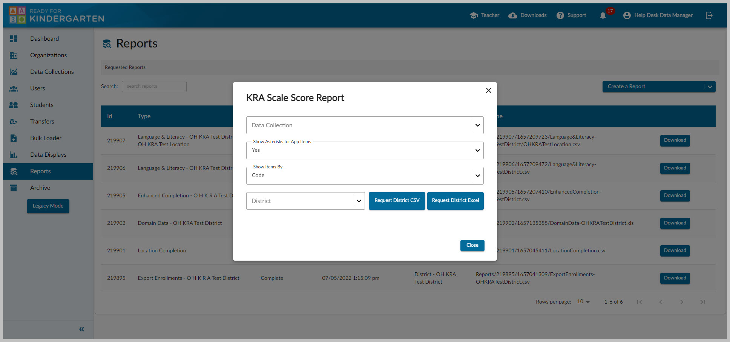
Task: Click the logout icon in the header
Action: 709,15
